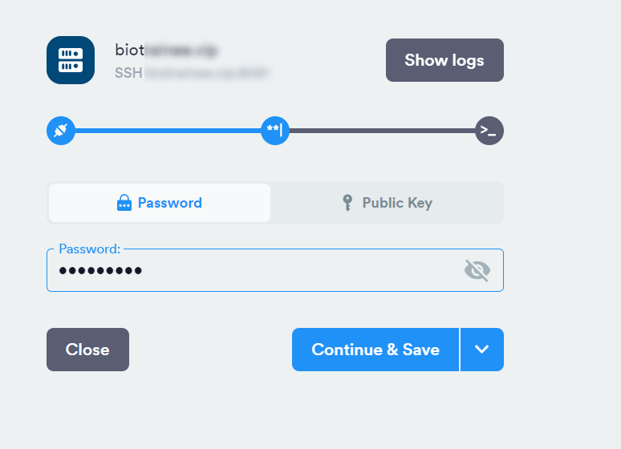Focus the Password input field
Screen dimensions: 621x449
[275, 270]
